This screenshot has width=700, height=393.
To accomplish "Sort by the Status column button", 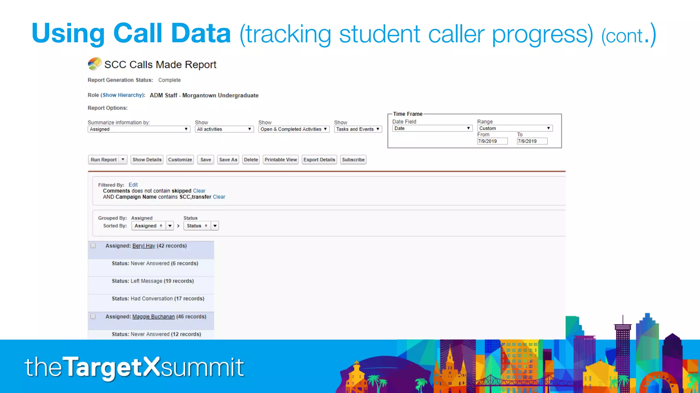I will tap(197, 226).
